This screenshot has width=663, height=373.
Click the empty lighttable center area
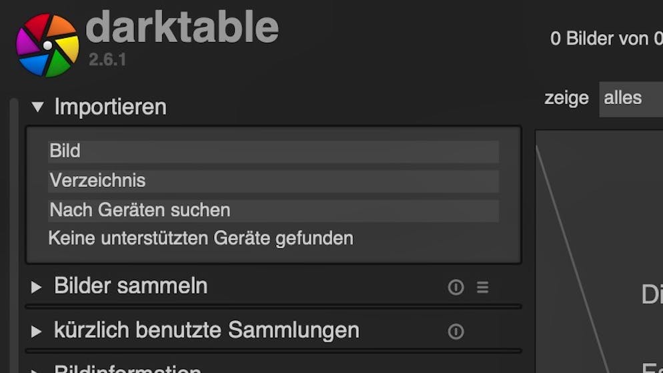(599, 252)
